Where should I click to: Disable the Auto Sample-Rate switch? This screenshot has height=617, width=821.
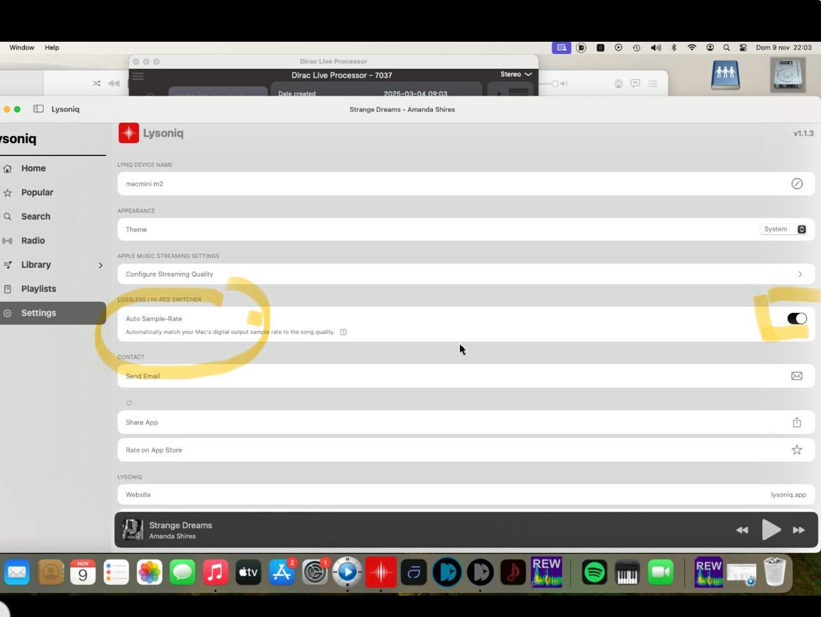[x=797, y=318]
